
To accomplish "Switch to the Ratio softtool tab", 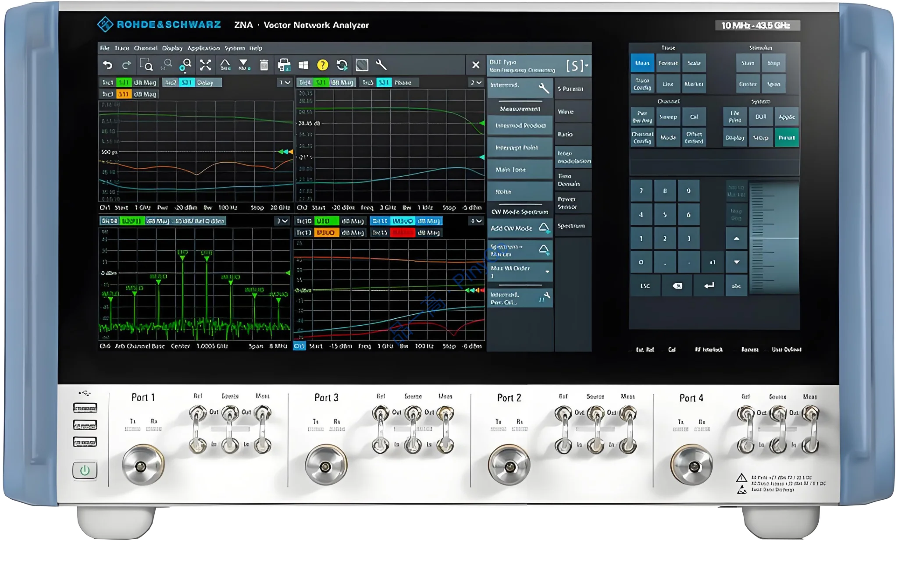I will coord(573,134).
